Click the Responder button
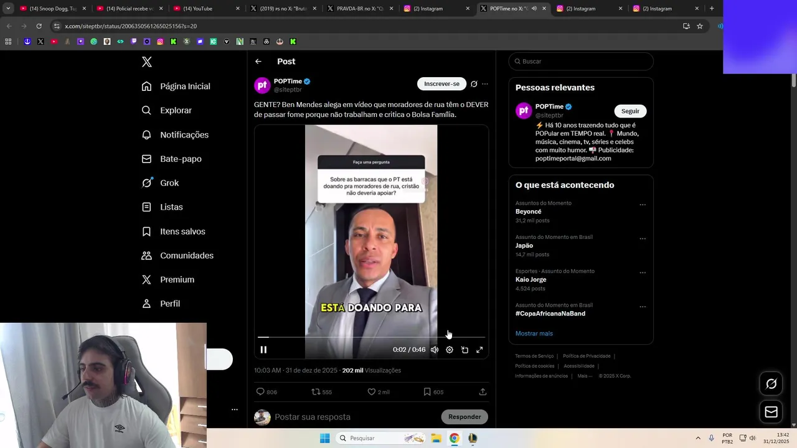Viewport: 797px width, 448px height. [x=465, y=417]
